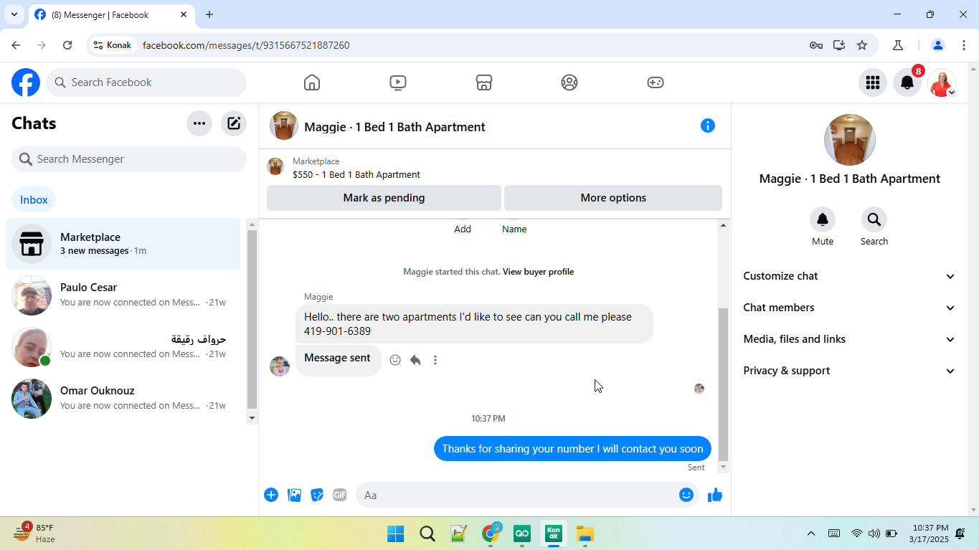Open the Gaming icon in top nav
The width and height of the screenshot is (979, 550).
pos(656,82)
